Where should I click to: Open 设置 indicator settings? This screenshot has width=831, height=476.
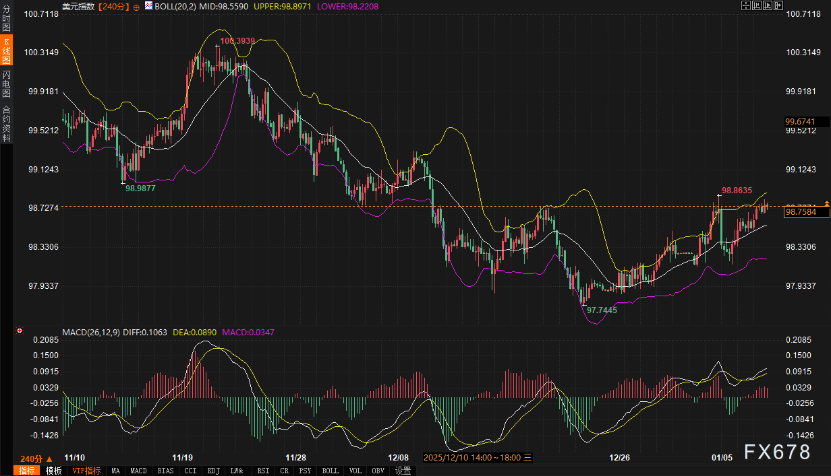tap(403, 471)
